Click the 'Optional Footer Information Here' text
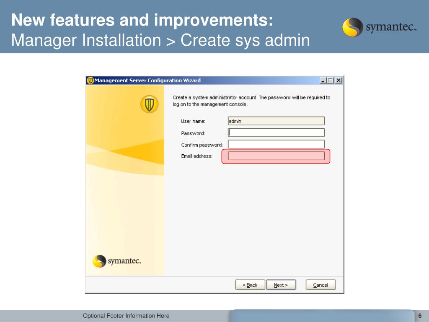This screenshot has width=429, height=322. coord(126,316)
